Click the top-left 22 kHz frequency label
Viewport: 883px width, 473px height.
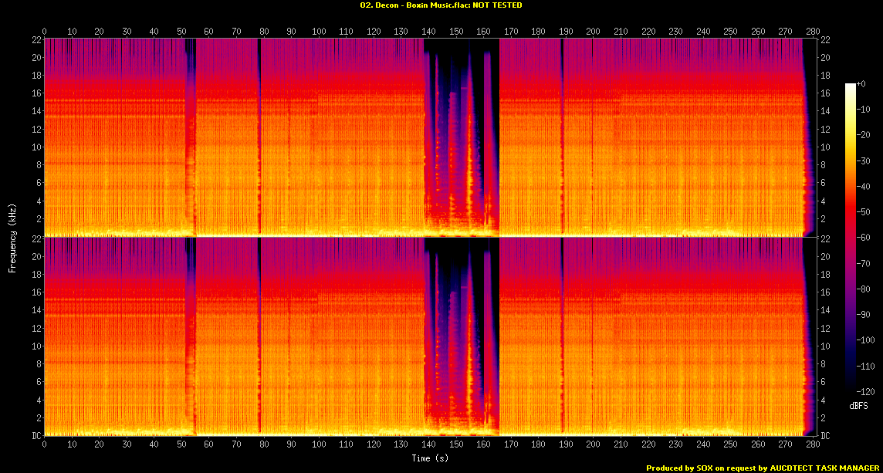pyautogui.click(x=36, y=40)
